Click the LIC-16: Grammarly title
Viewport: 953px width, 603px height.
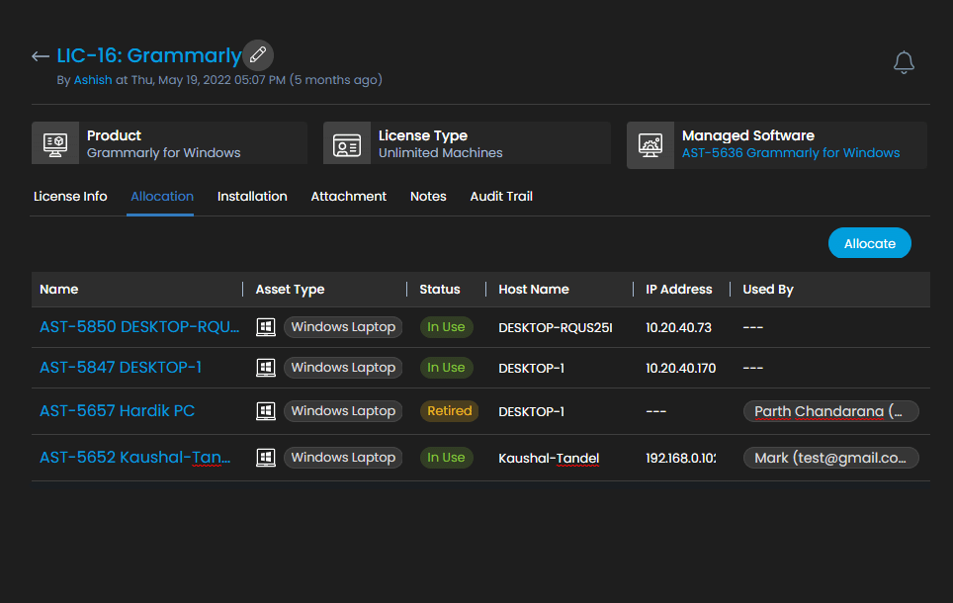coord(149,55)
